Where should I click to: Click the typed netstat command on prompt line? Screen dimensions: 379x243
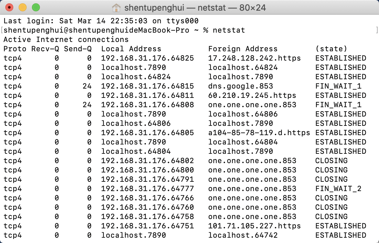(229, 30)
